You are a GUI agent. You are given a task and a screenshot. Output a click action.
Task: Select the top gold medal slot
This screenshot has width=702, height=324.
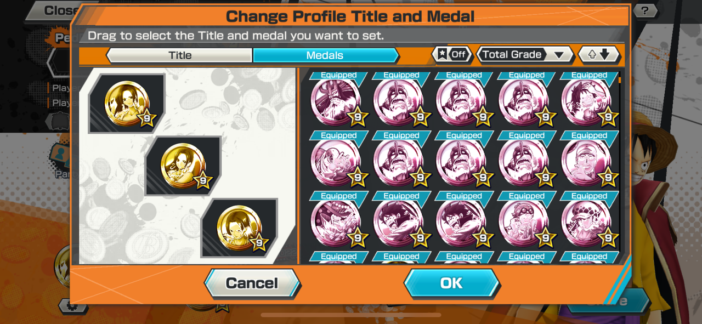pos(126,104)
